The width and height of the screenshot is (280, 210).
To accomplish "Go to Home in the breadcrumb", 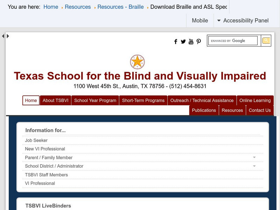I will [x=51, y=7].
